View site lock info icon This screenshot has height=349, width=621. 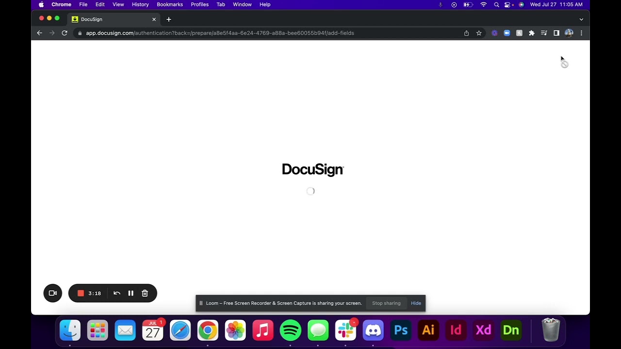80,33
